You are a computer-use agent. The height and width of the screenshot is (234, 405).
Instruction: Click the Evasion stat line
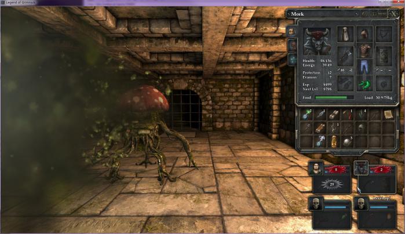(317, 77)
